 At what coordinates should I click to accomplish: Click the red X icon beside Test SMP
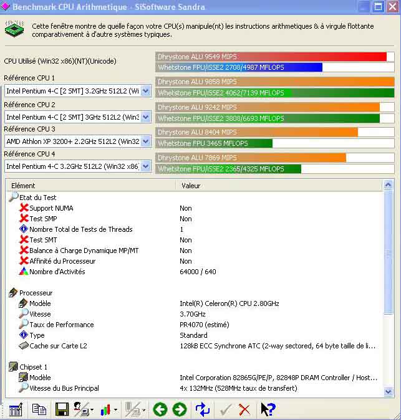pos(24,218)
